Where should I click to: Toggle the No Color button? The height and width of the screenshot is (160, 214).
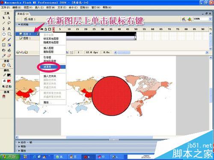click(x=7, y=87)
